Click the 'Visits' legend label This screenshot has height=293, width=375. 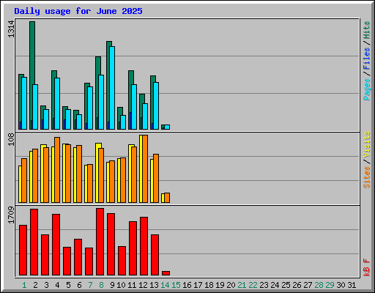click(367, 144)
